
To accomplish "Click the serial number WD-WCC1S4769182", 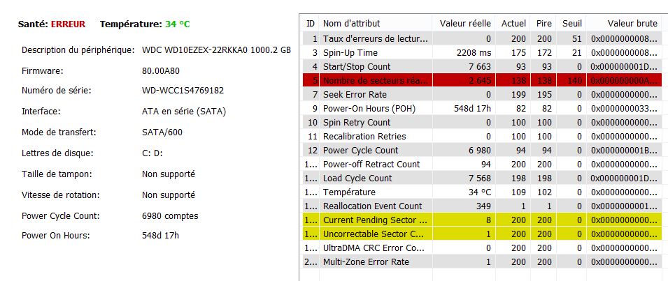I will click(183, 91).
